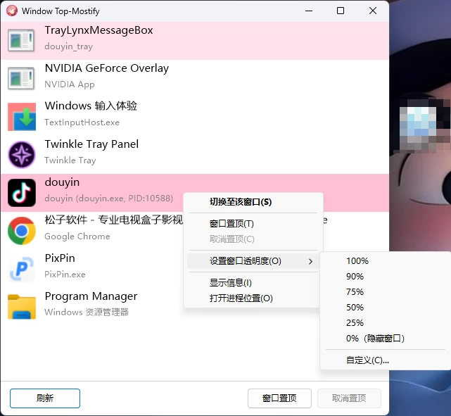
Task: Click the 刷新 refresh button
Action: coord(45,398)
